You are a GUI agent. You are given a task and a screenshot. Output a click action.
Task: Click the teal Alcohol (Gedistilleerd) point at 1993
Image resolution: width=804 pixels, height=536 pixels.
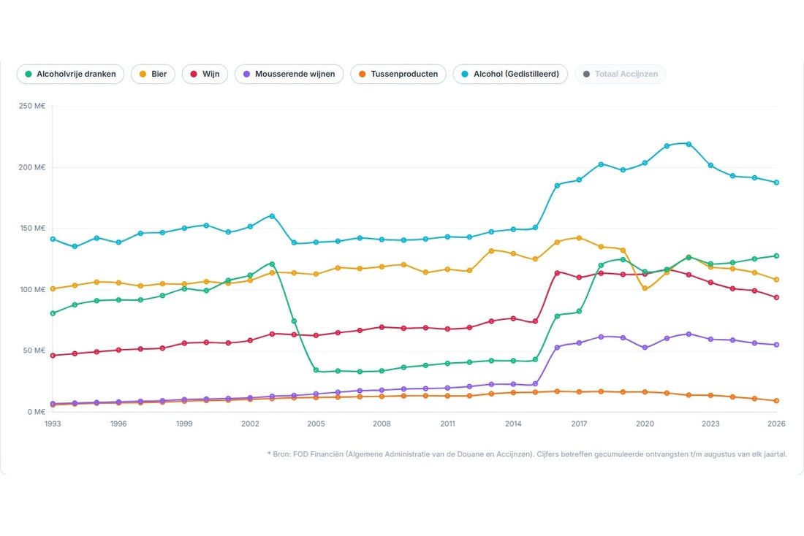click(53, 240)
